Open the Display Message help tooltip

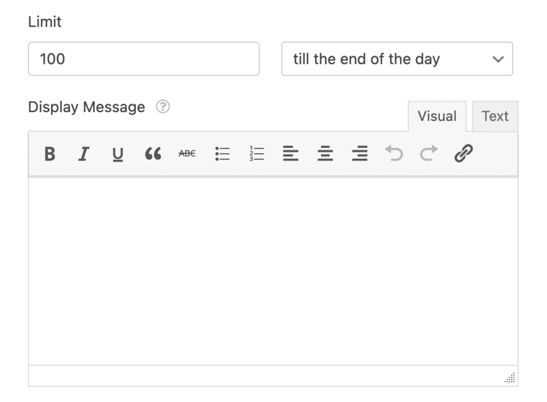coord(162,107)
